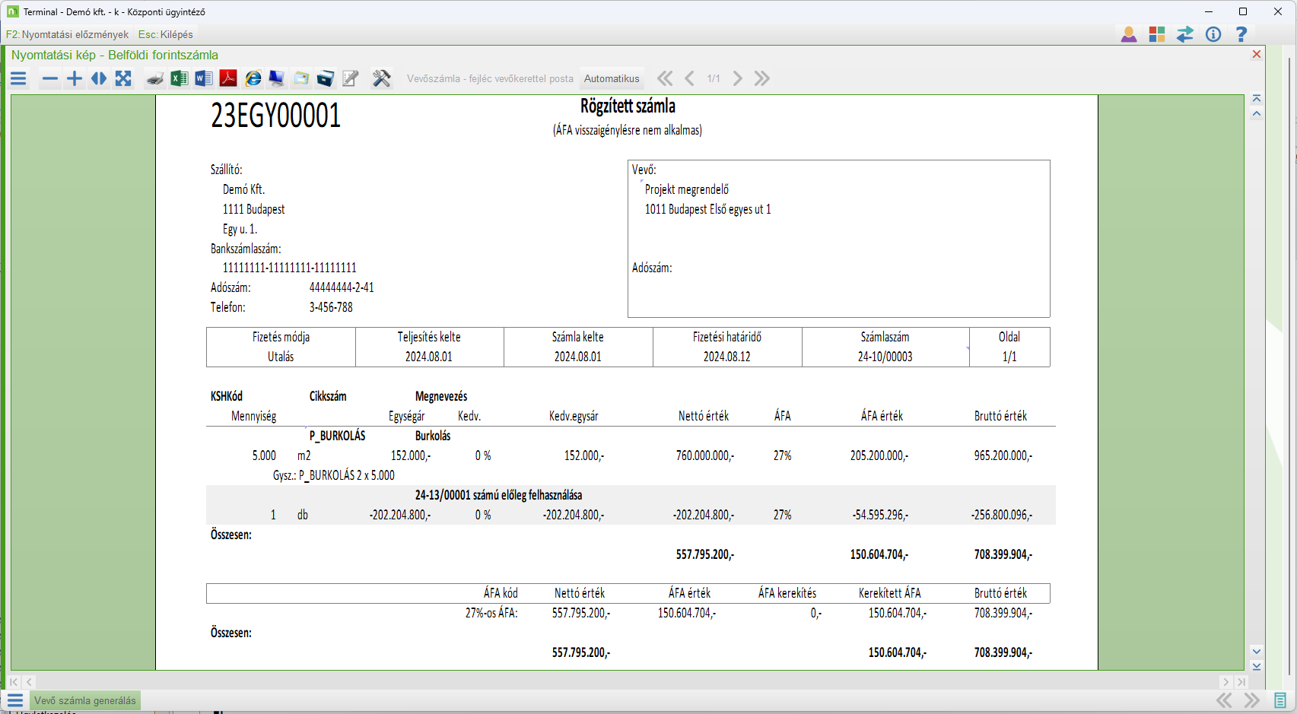The height and width of the screenshot is (714, 1297).
Task: Send invoice via the email envelope icon
Action: pos(301,78)
